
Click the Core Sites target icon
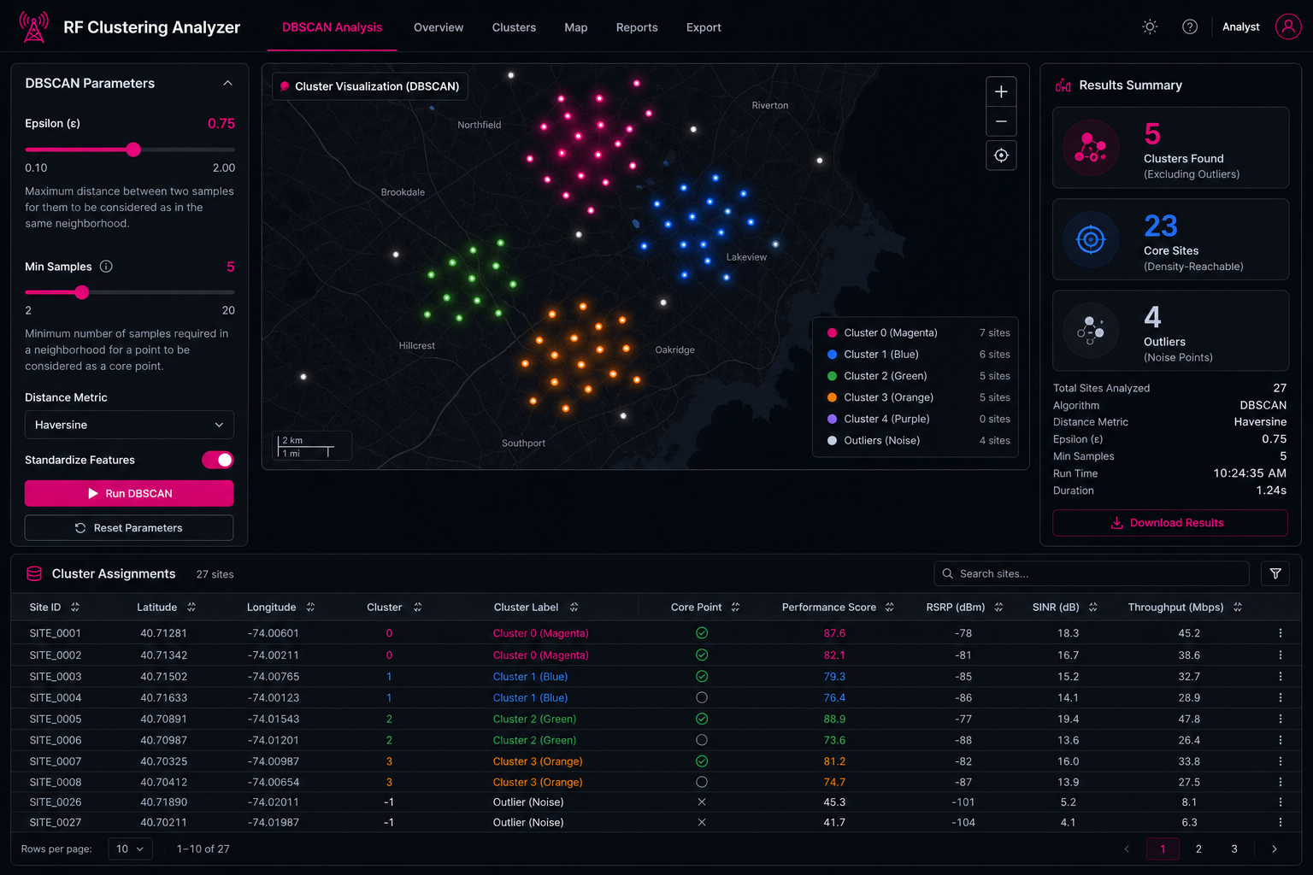click(x=1091, y=240)
